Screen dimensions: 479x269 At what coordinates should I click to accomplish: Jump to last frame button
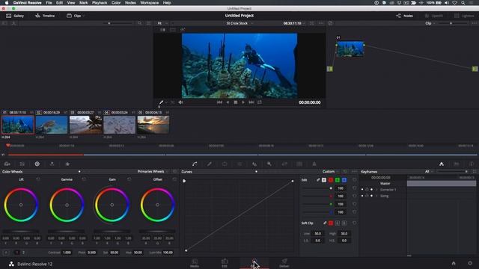coord(251,102)
